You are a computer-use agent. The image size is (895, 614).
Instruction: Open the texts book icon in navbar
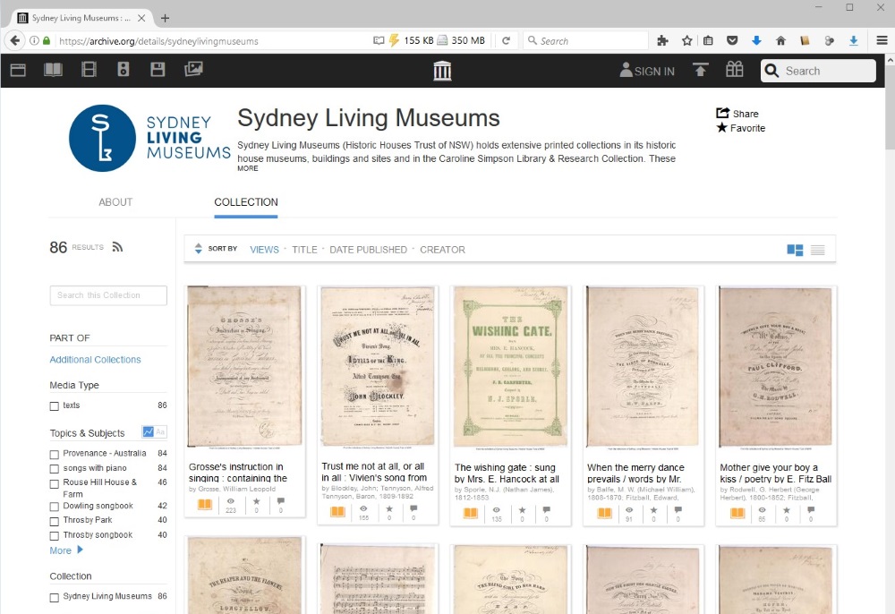click(54, 70)
